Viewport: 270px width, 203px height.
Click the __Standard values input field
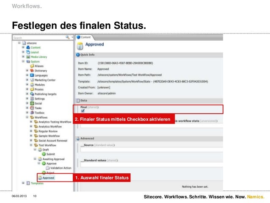pos(152,165)
